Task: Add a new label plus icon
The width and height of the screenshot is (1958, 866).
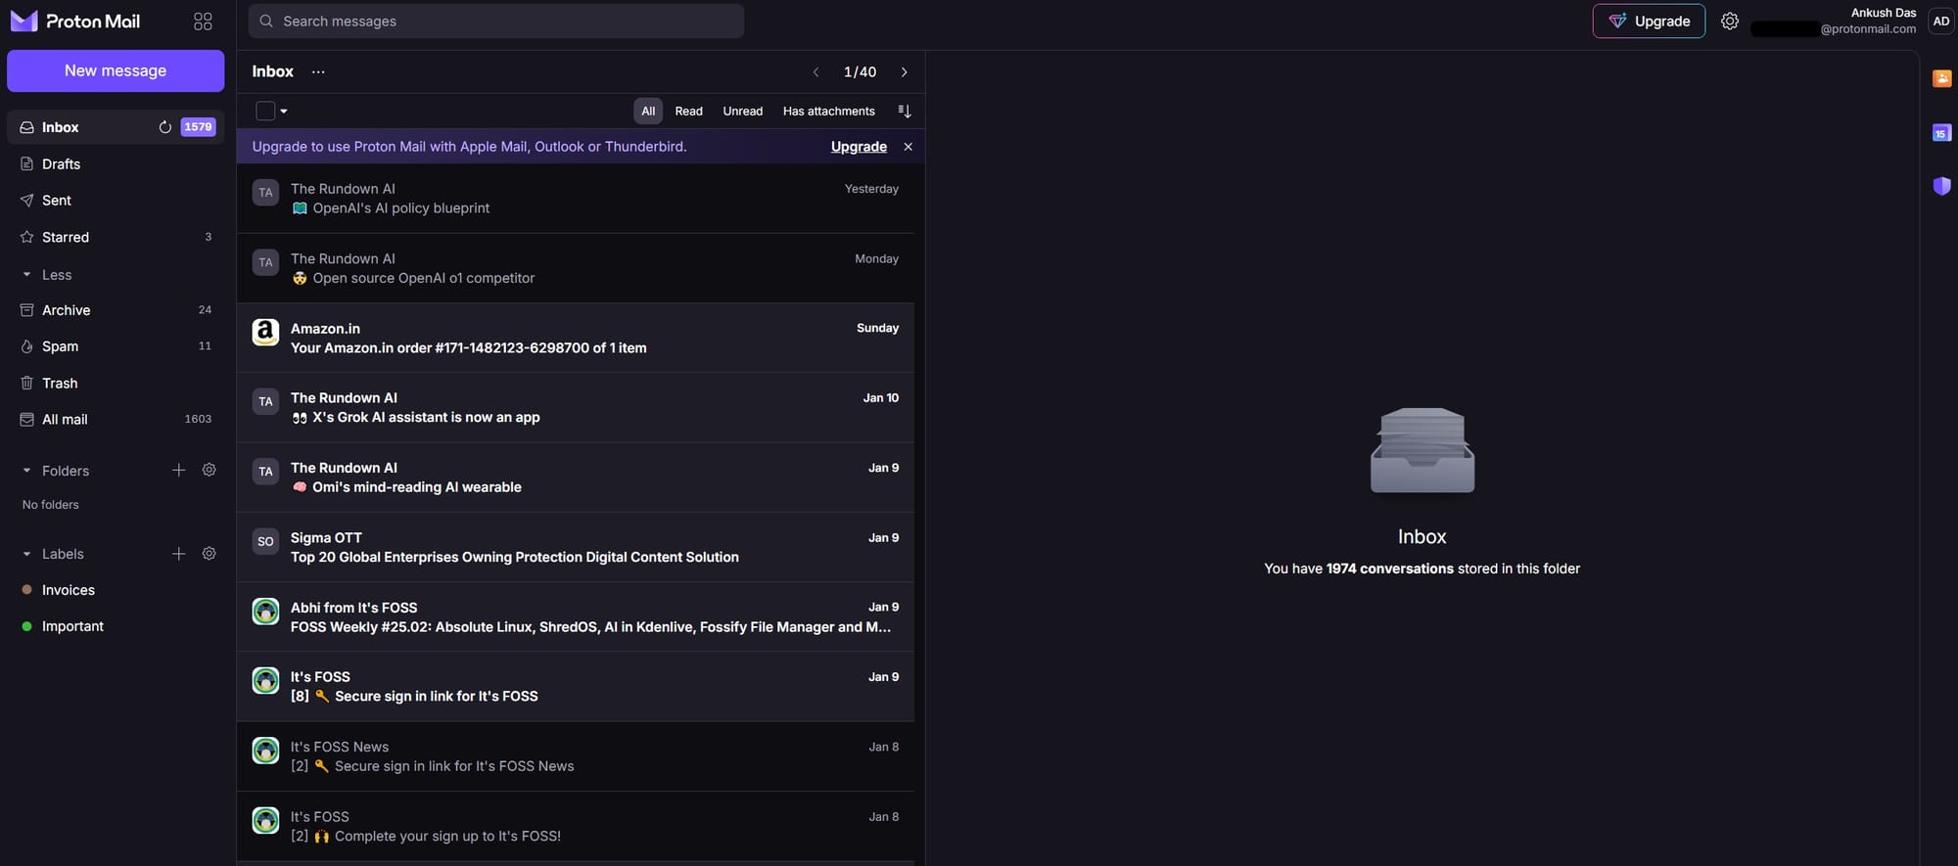Action: 178,554
